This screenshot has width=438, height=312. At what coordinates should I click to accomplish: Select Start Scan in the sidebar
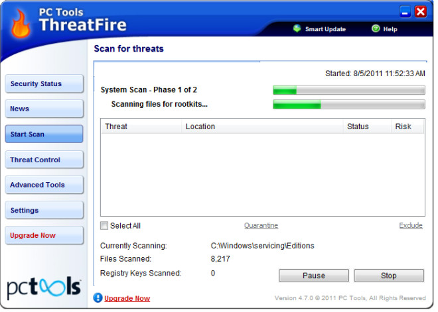click(x=44, y=134)
